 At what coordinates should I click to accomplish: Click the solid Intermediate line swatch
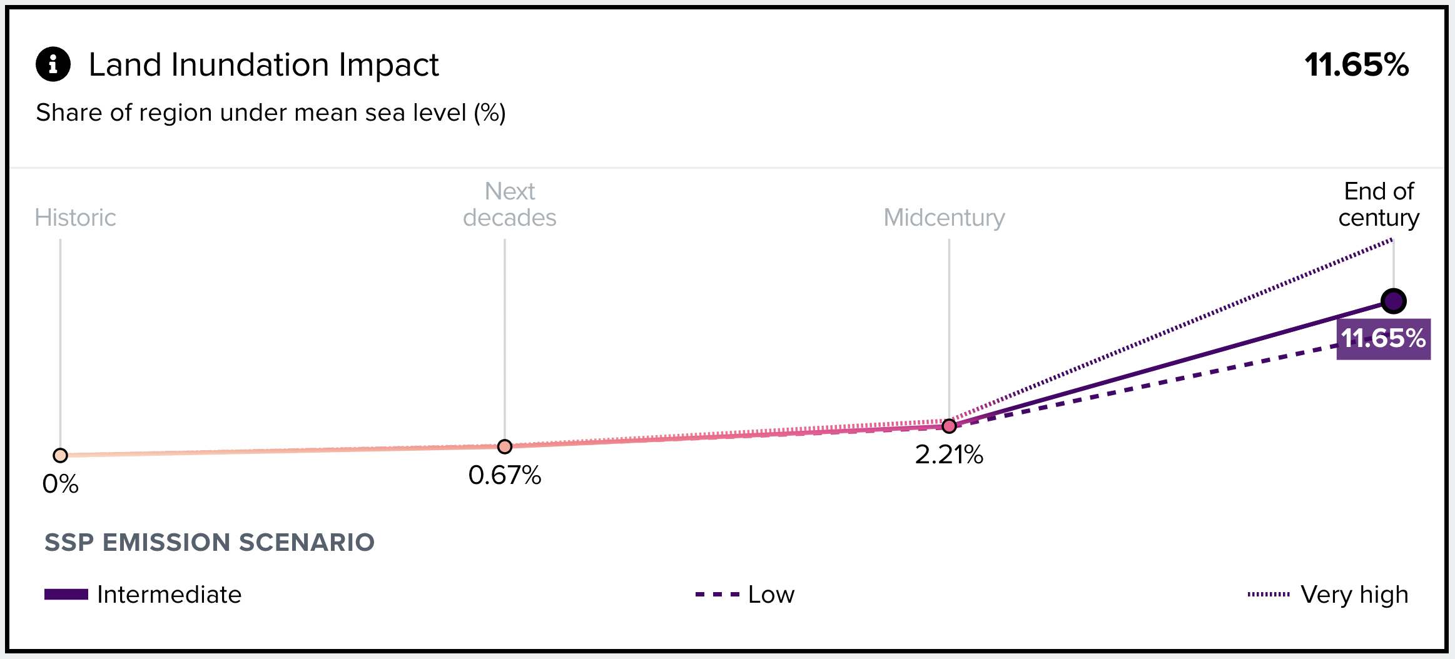point(66,595)
